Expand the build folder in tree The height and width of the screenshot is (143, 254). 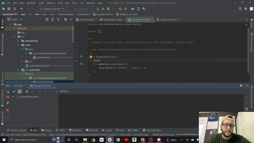coord(14,28)
